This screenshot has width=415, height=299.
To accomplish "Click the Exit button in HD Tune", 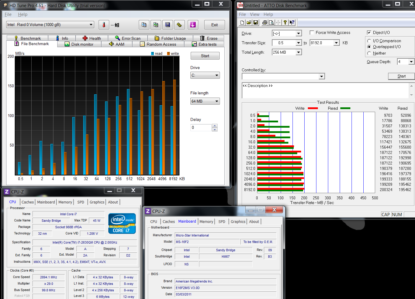I will 214,25.
